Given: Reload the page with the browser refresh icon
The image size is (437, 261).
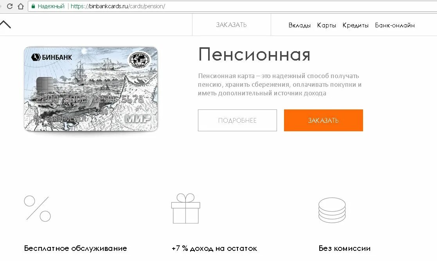Looking at the screenshot, I should pos(10,6).
